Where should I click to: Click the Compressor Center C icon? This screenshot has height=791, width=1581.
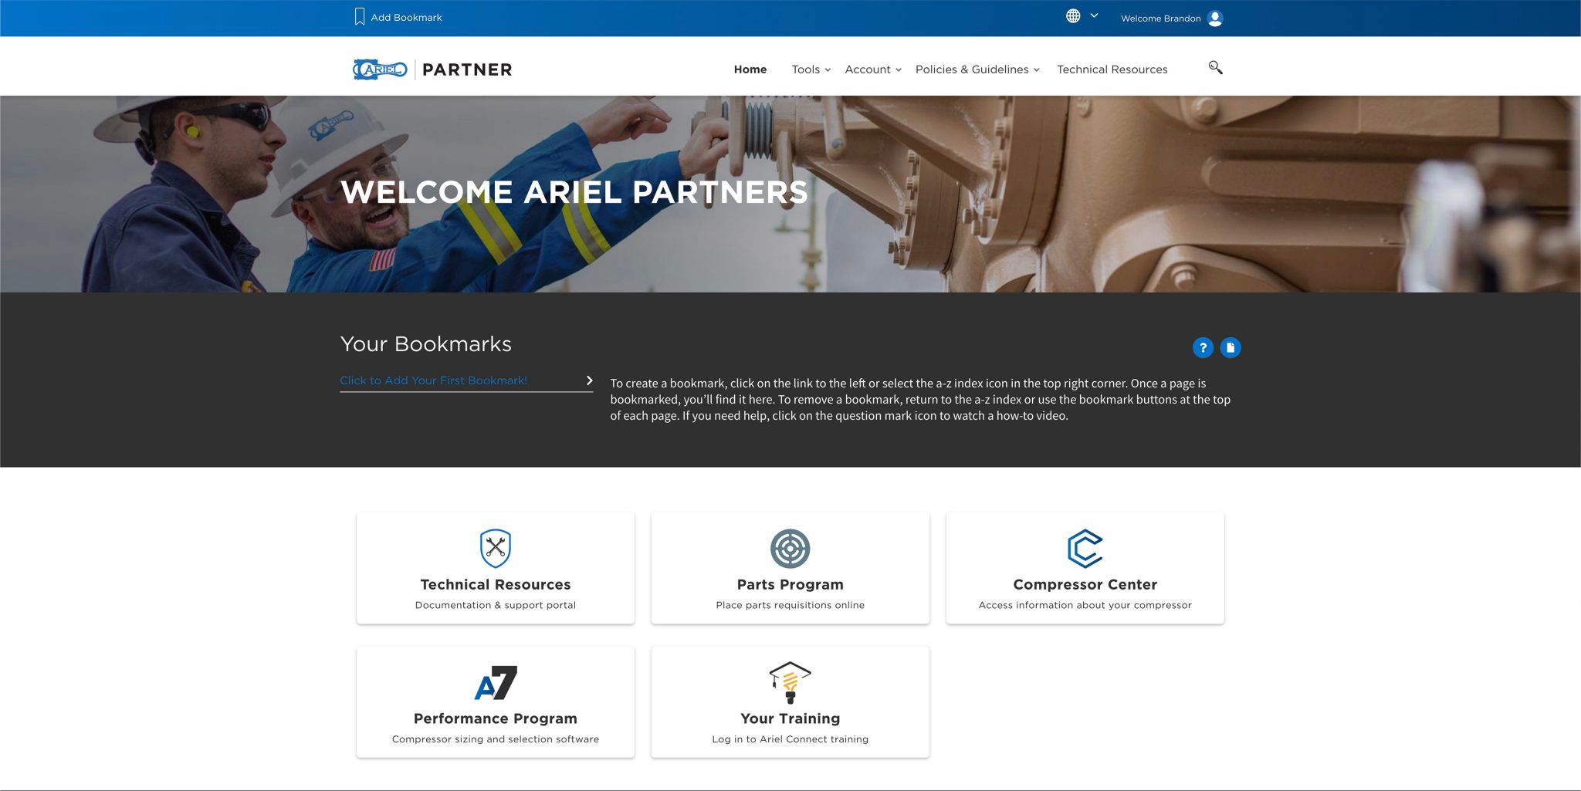click(x=1085, y=549)
